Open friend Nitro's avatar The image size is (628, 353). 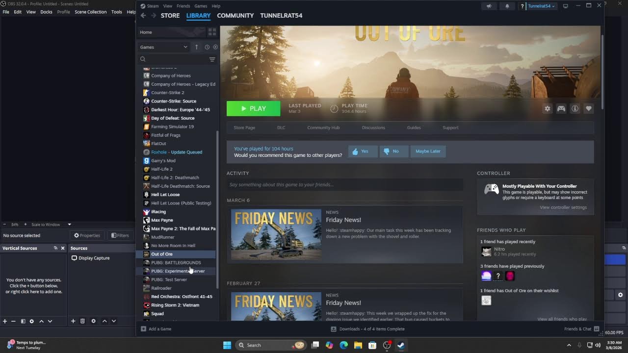tap(486, 252)
